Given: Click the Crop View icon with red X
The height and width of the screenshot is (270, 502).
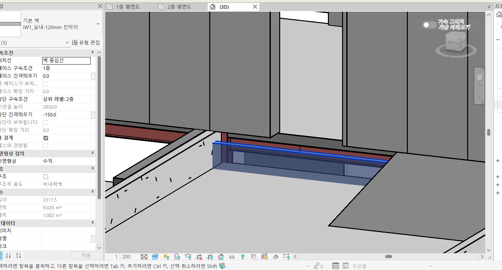Looking at the screenshot, I should 199,257.
